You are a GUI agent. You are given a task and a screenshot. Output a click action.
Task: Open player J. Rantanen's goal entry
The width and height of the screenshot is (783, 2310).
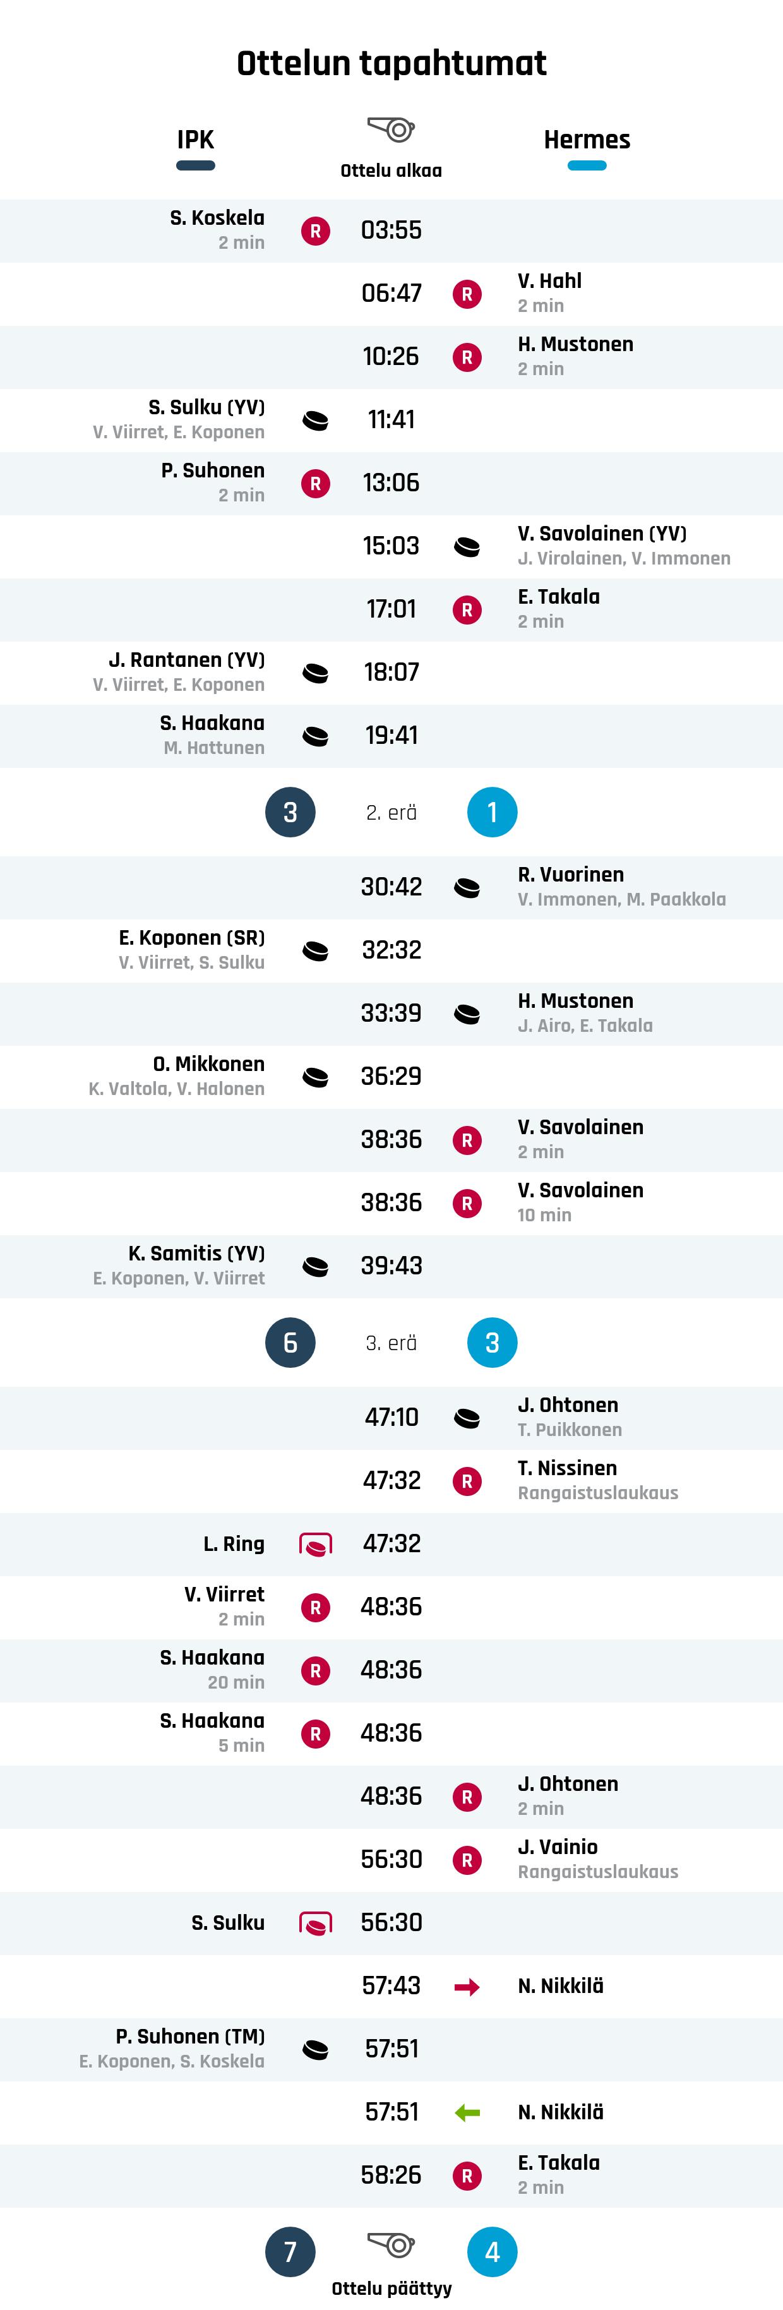[186, 660]
